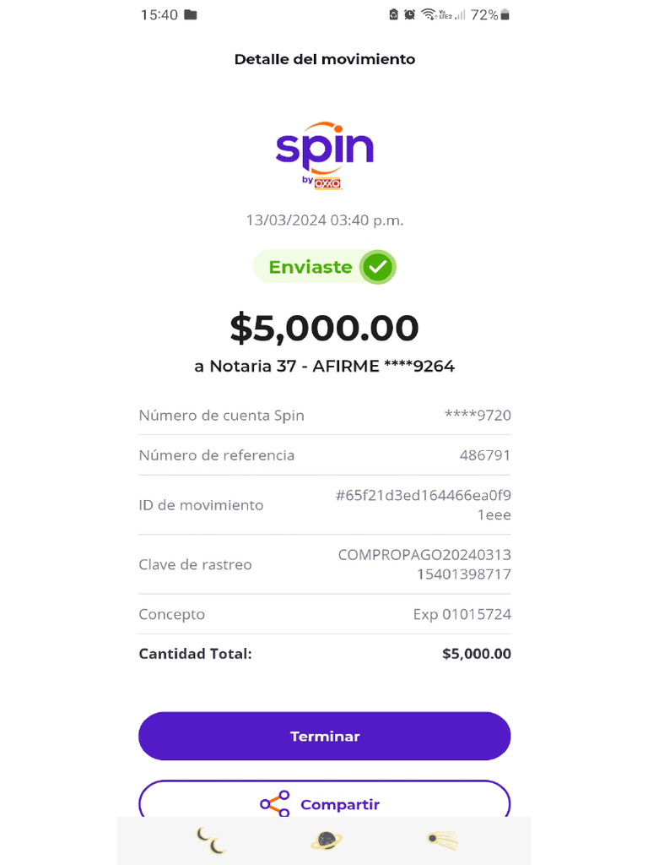Tap the Cantidad Total amount row

[324, 654]
